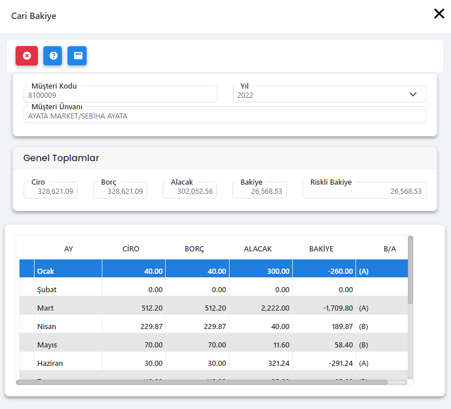The height and width of the screenshot is (409, 451).
Task: Sort by the CİRO column header
Action: tap(131, 249)
